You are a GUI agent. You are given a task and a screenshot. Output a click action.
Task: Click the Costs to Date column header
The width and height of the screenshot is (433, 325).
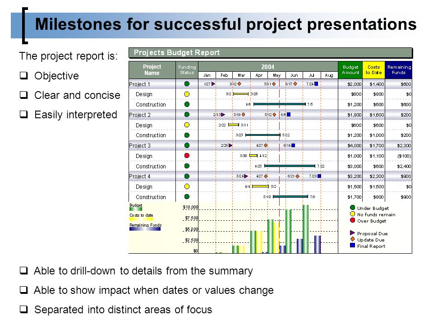tap(373, 70)
